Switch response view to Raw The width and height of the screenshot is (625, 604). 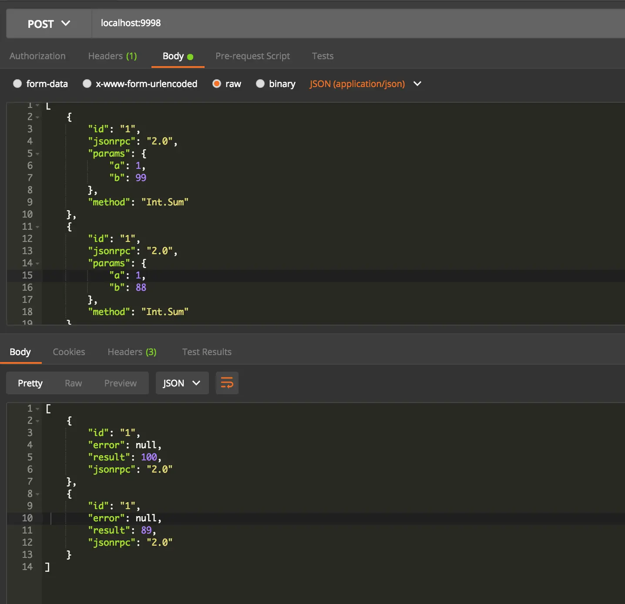[x=73, y=383]
